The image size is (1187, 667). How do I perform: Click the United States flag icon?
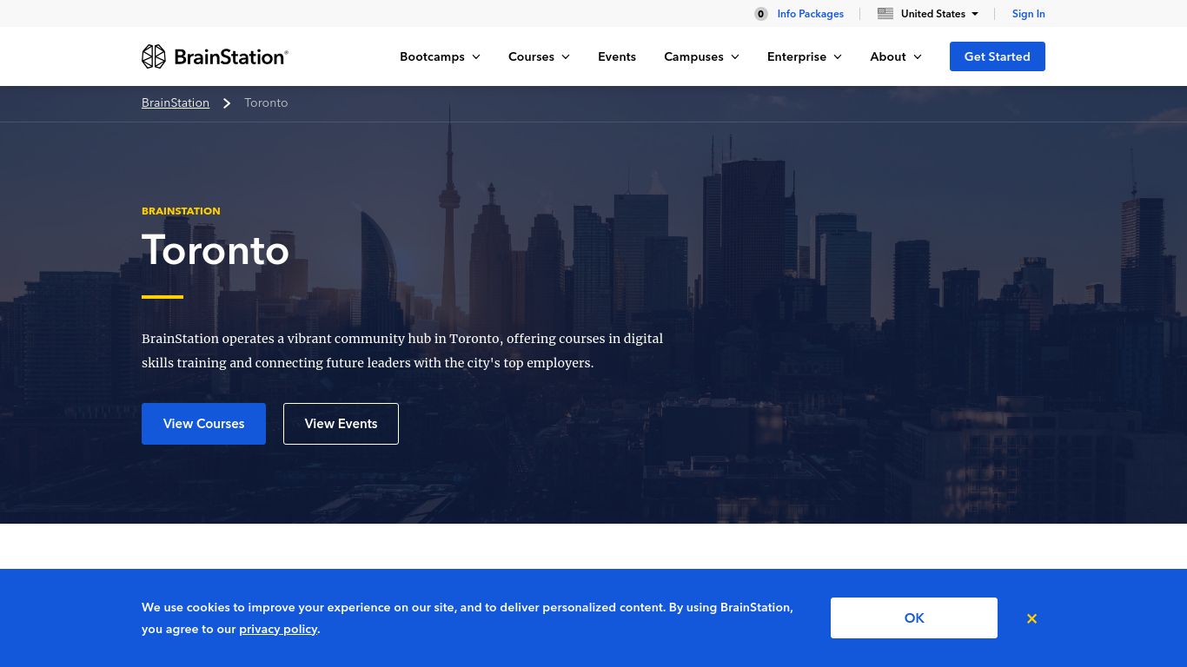click(885, 14)
